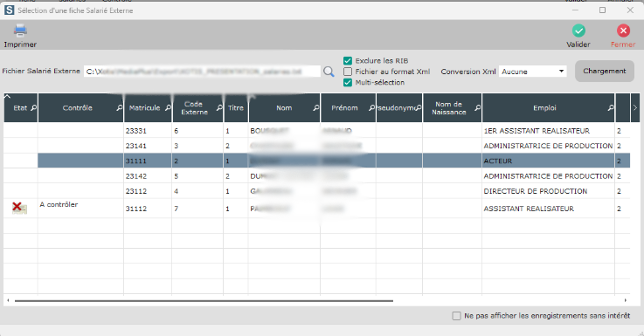
Task: Open search in Matricule column header
Action: [168, 108]
